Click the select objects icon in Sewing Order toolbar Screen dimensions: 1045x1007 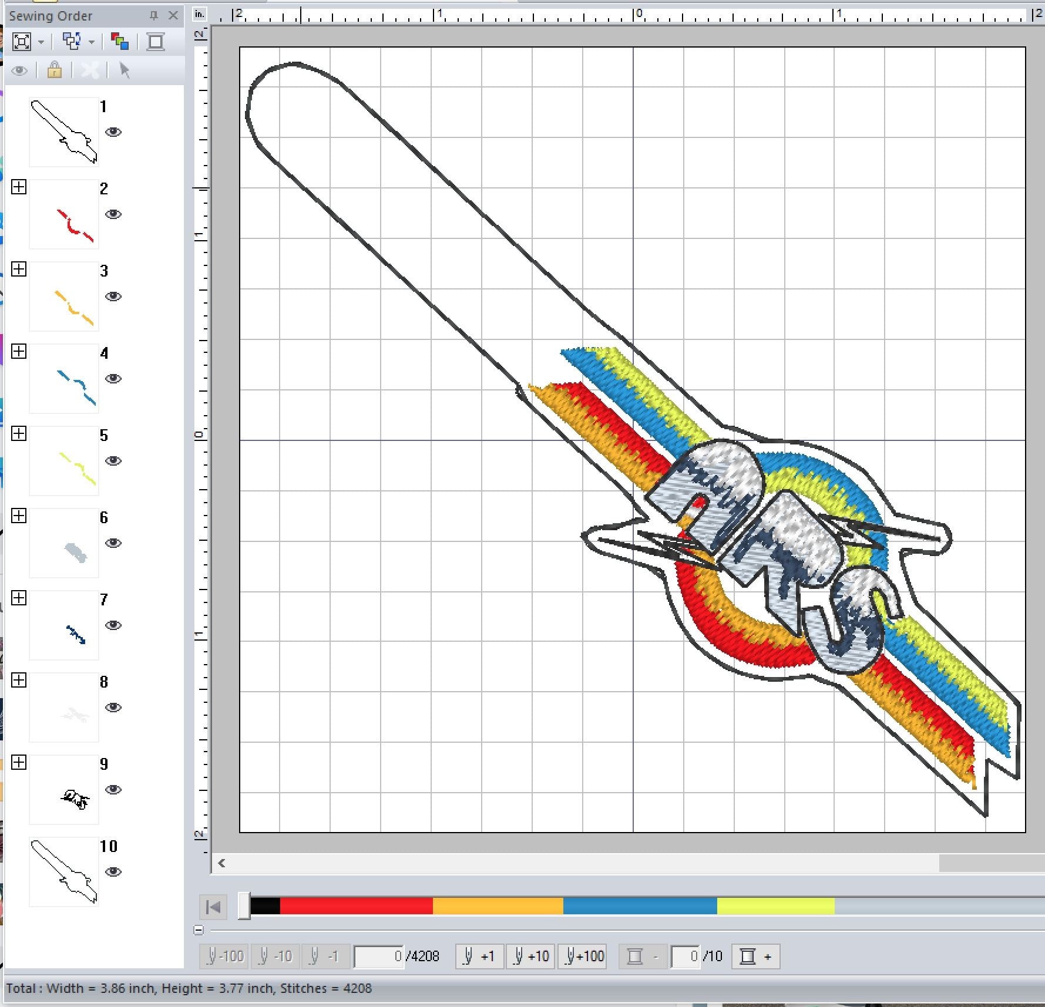pos(72,42)
